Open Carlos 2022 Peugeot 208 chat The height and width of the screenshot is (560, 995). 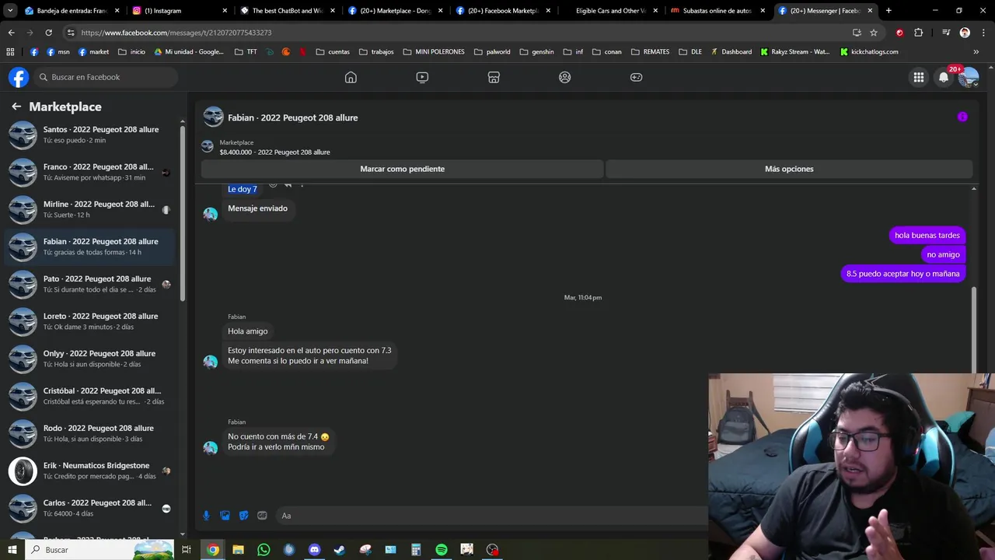tap(91, 508)
